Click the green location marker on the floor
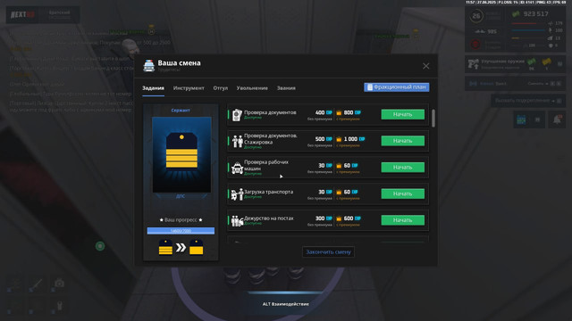Screen dimensions: 572x321 tap(100, 246)
